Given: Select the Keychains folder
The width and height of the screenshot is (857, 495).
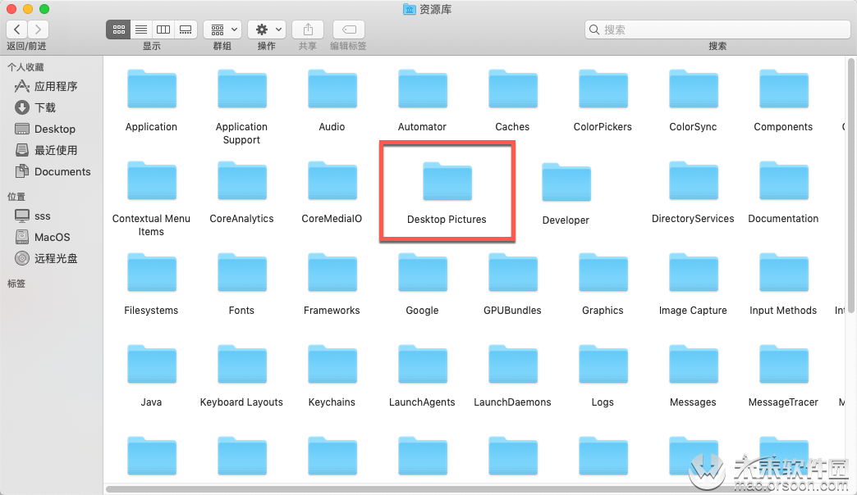Looking at the screenshot, I should [332, 364].
